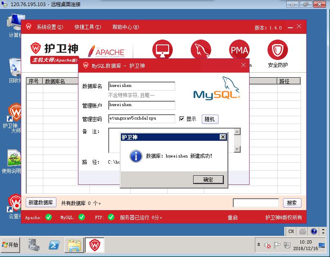Click the language bar keyboard icon
The height and width of the screenshot is (257, 330).
pyautogui.click(x=303, y=232)
